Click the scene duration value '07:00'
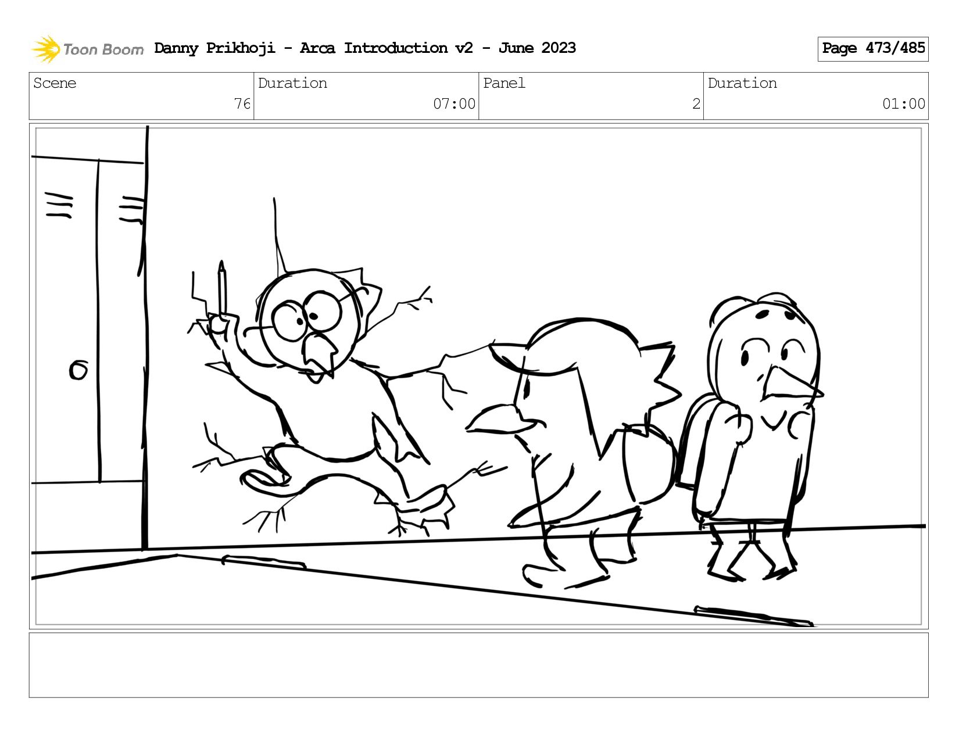The width and height of the screenshot is (959, 741). 454,104
